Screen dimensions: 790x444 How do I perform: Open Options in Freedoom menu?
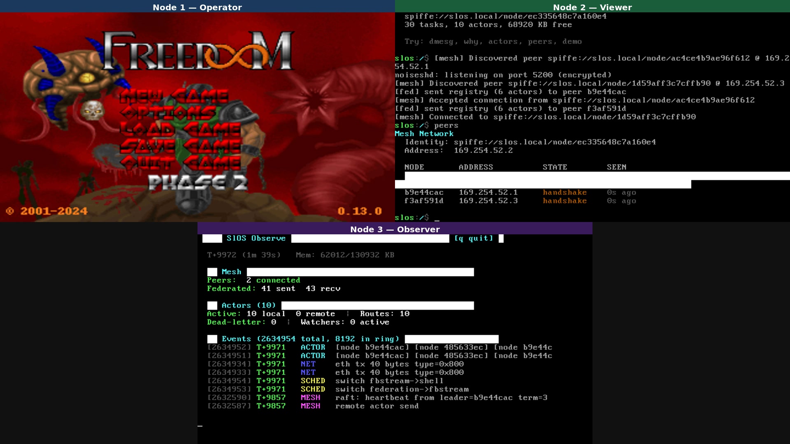169,113
